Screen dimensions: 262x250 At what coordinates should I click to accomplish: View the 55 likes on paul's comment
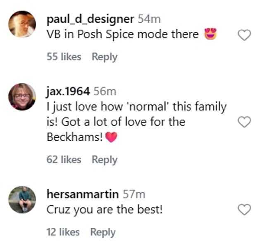tap(64, 57)
